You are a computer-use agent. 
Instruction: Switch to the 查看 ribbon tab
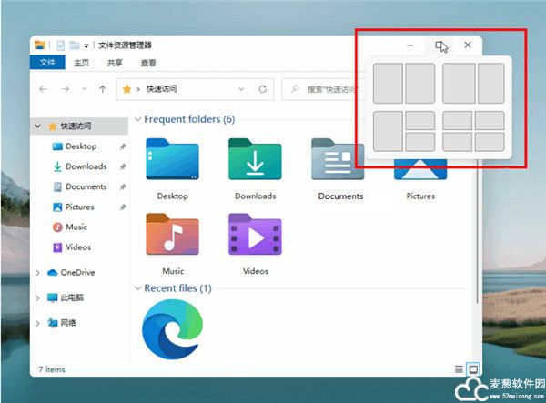[148, 63]
